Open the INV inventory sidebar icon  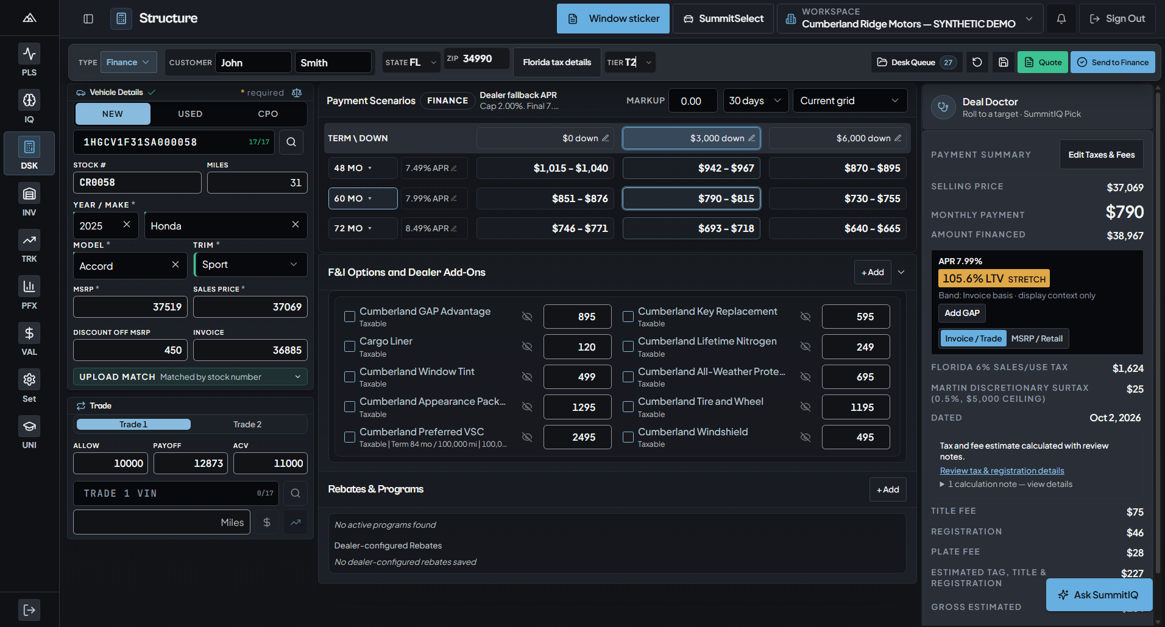pos(29,200)
